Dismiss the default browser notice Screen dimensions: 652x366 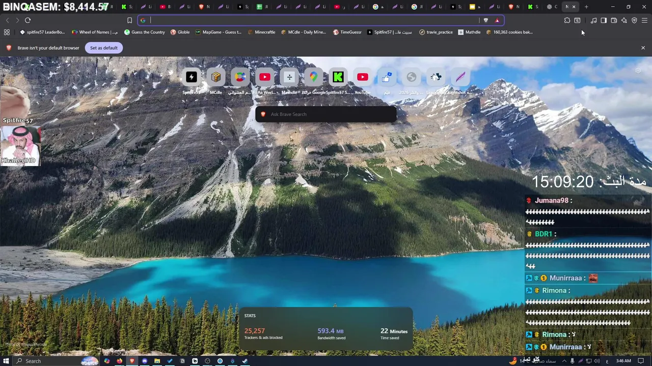(x=643, y=48)
